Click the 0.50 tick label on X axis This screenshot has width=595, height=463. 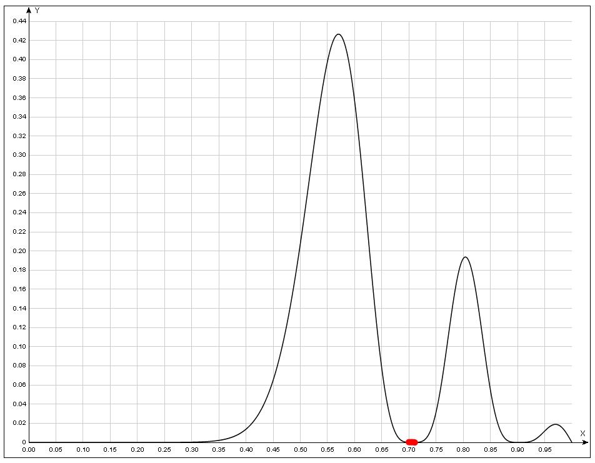click(x=301, y=449)
